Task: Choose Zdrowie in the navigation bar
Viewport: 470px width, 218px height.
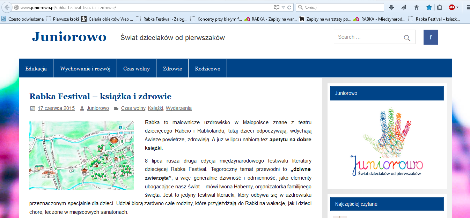Action: click(172, 69)
